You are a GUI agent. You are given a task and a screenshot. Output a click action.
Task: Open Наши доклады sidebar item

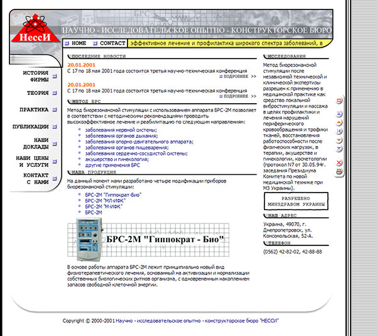(36, 143)
